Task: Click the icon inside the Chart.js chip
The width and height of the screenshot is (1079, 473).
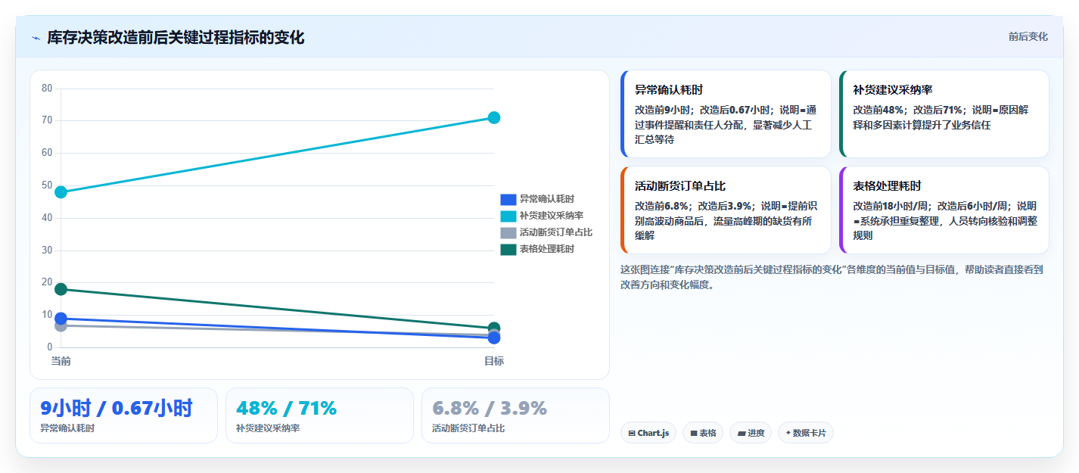Action: [632, 434]
